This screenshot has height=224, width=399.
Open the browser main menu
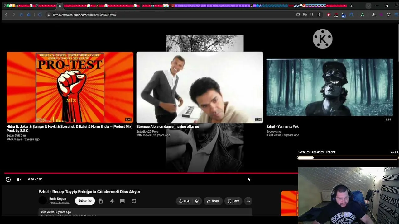pos(396,15)
